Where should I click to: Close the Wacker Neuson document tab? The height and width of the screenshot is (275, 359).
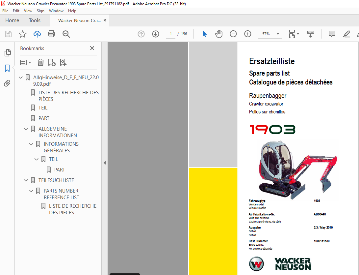click(x=105, y=20)
